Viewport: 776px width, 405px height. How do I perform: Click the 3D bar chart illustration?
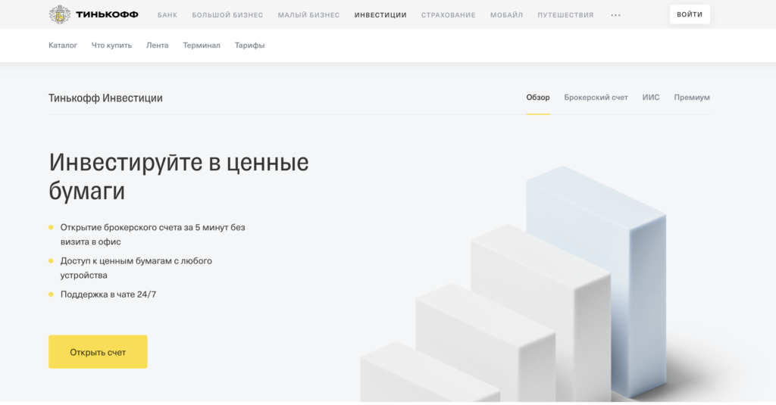(515, 285)
